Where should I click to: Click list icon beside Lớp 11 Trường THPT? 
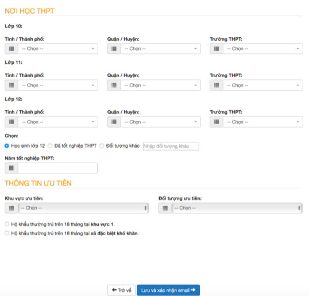tap(217, 85)
